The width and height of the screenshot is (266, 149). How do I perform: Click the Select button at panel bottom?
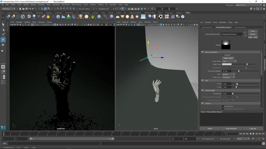209,129
